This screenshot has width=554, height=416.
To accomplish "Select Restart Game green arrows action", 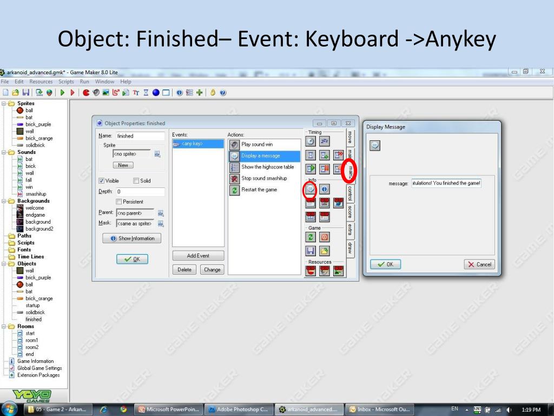I will tap(311, 237).
